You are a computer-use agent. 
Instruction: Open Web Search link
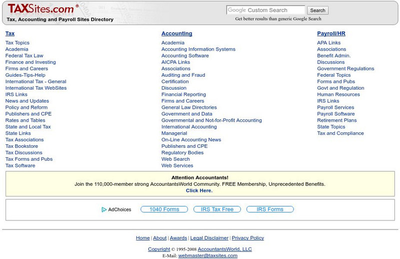click(175, 159)
